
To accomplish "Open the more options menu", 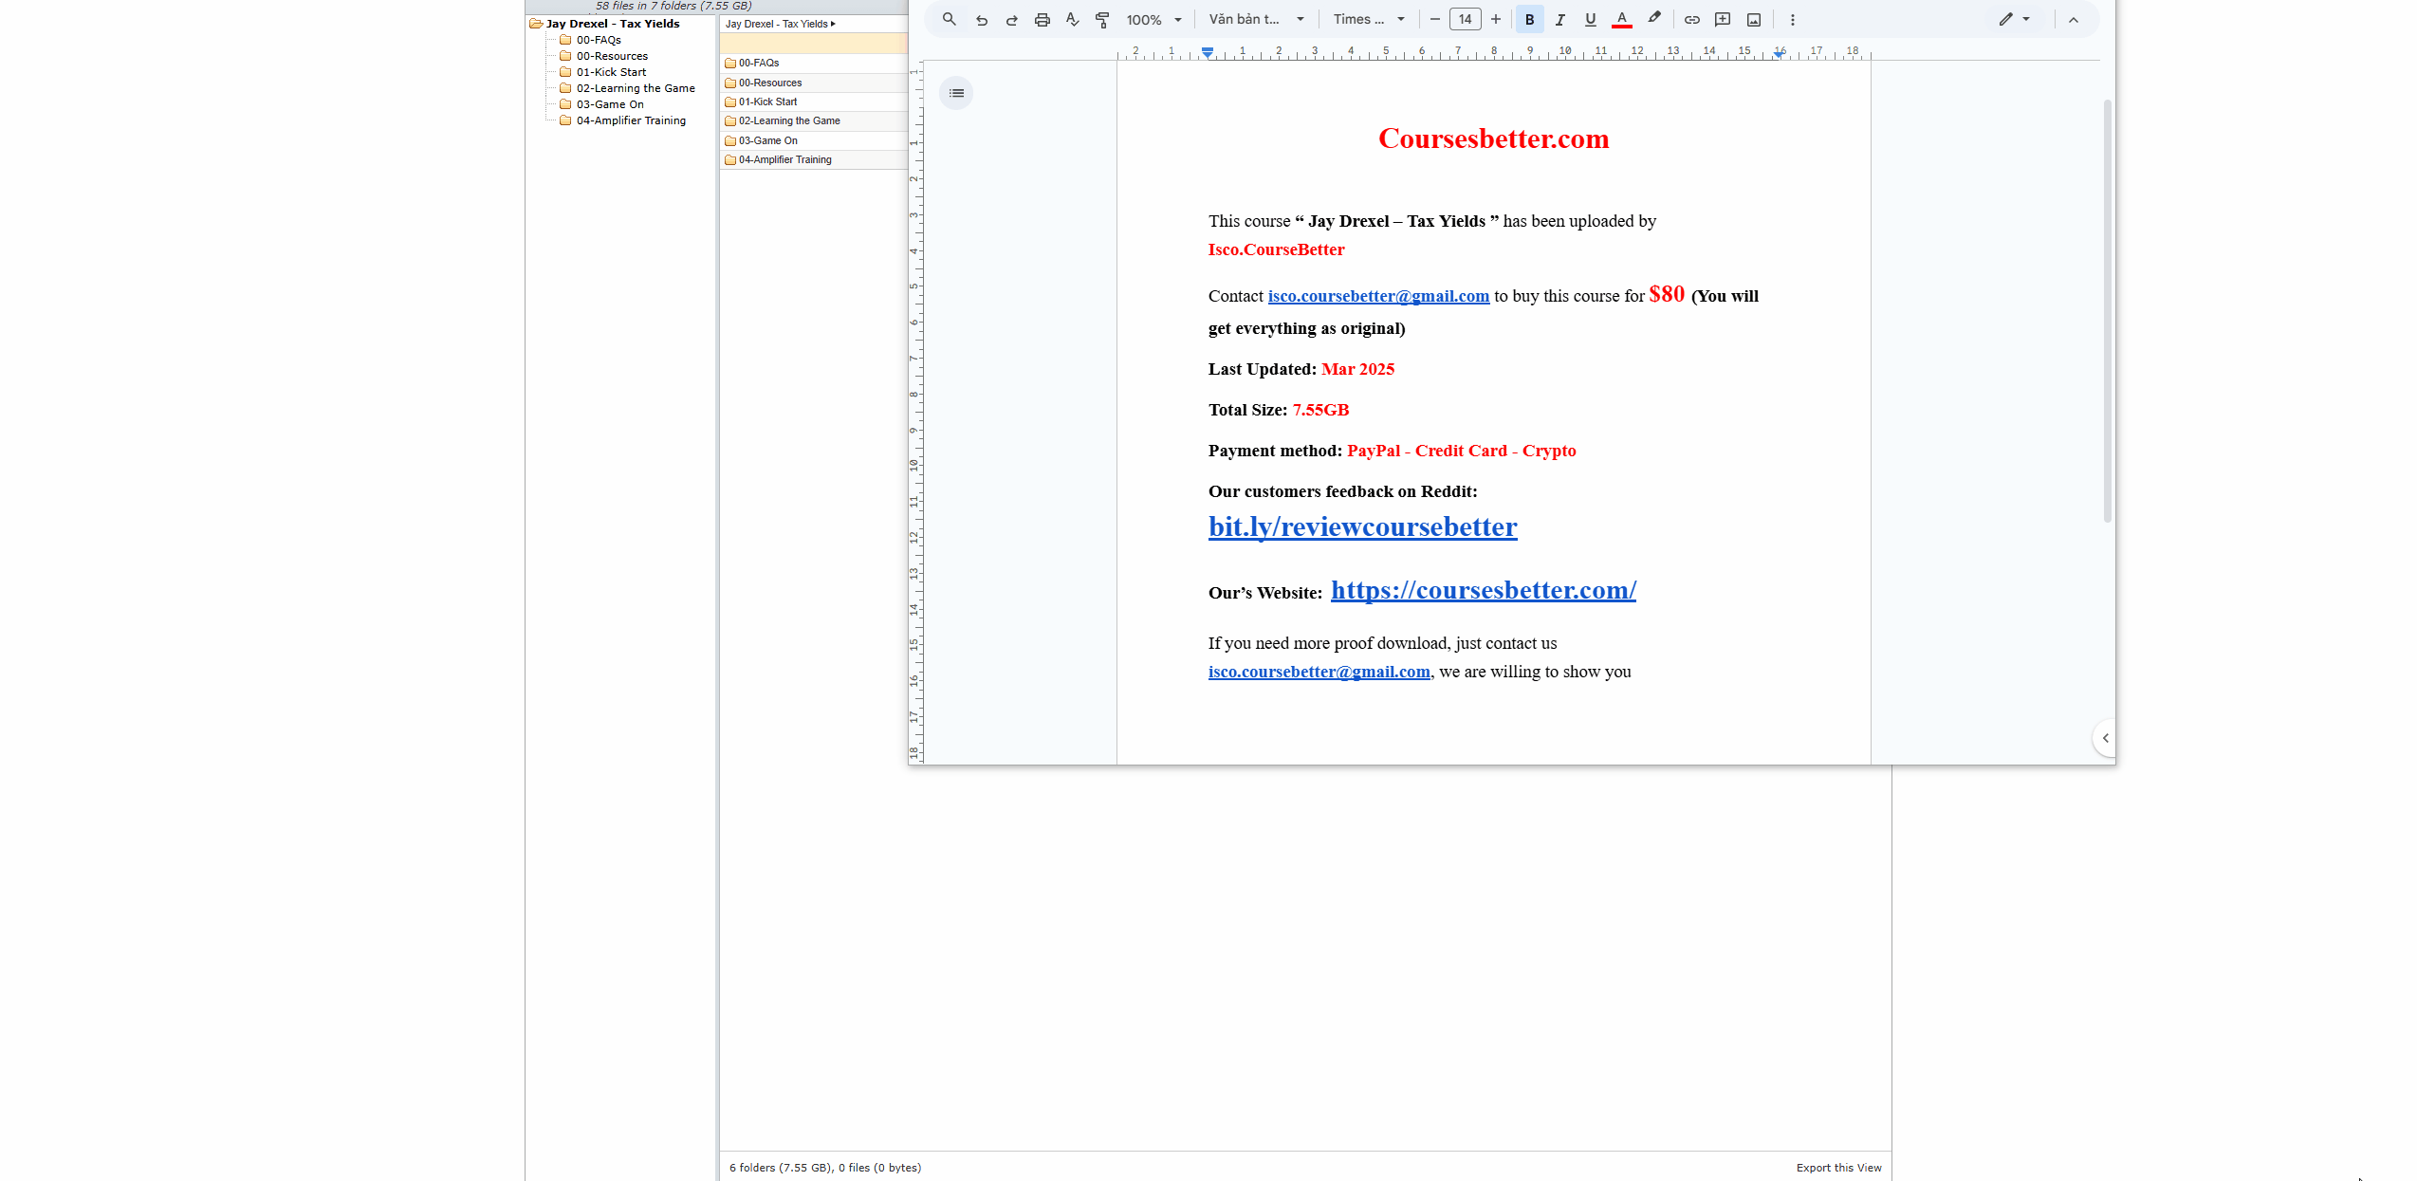I will (x=1793, y=19).
